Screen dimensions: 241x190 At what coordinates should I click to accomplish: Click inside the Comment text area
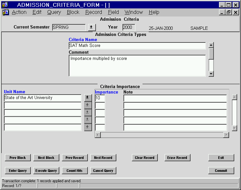click(137, 66)
